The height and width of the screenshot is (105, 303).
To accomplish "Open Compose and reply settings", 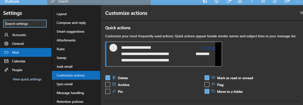I will pos(76,23).
